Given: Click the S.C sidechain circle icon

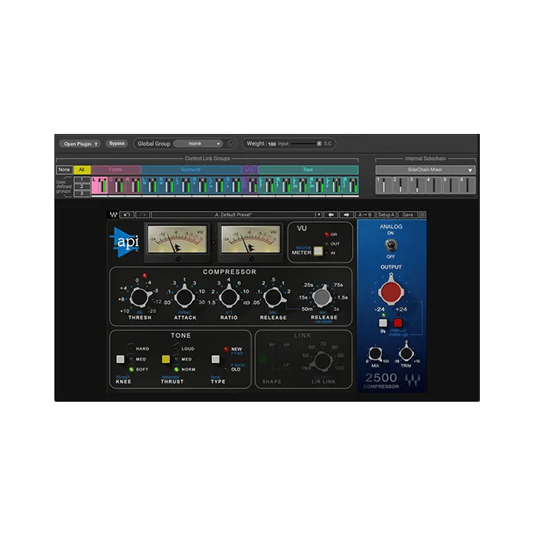Looking at the screenshot, I should (319, 144).
